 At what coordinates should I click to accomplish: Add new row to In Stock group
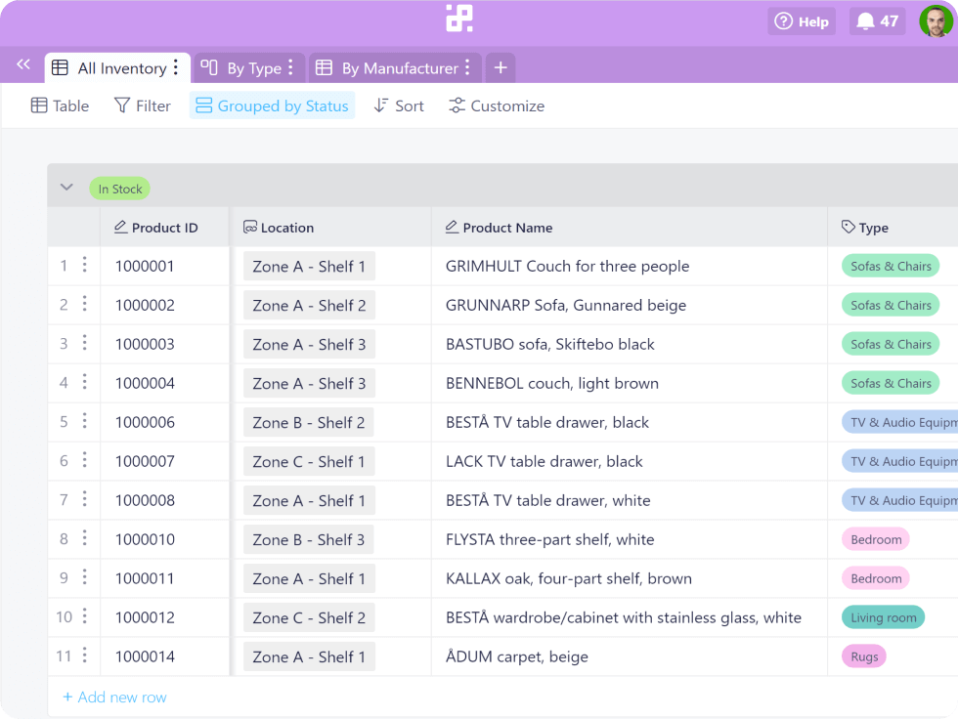[115, 698]
